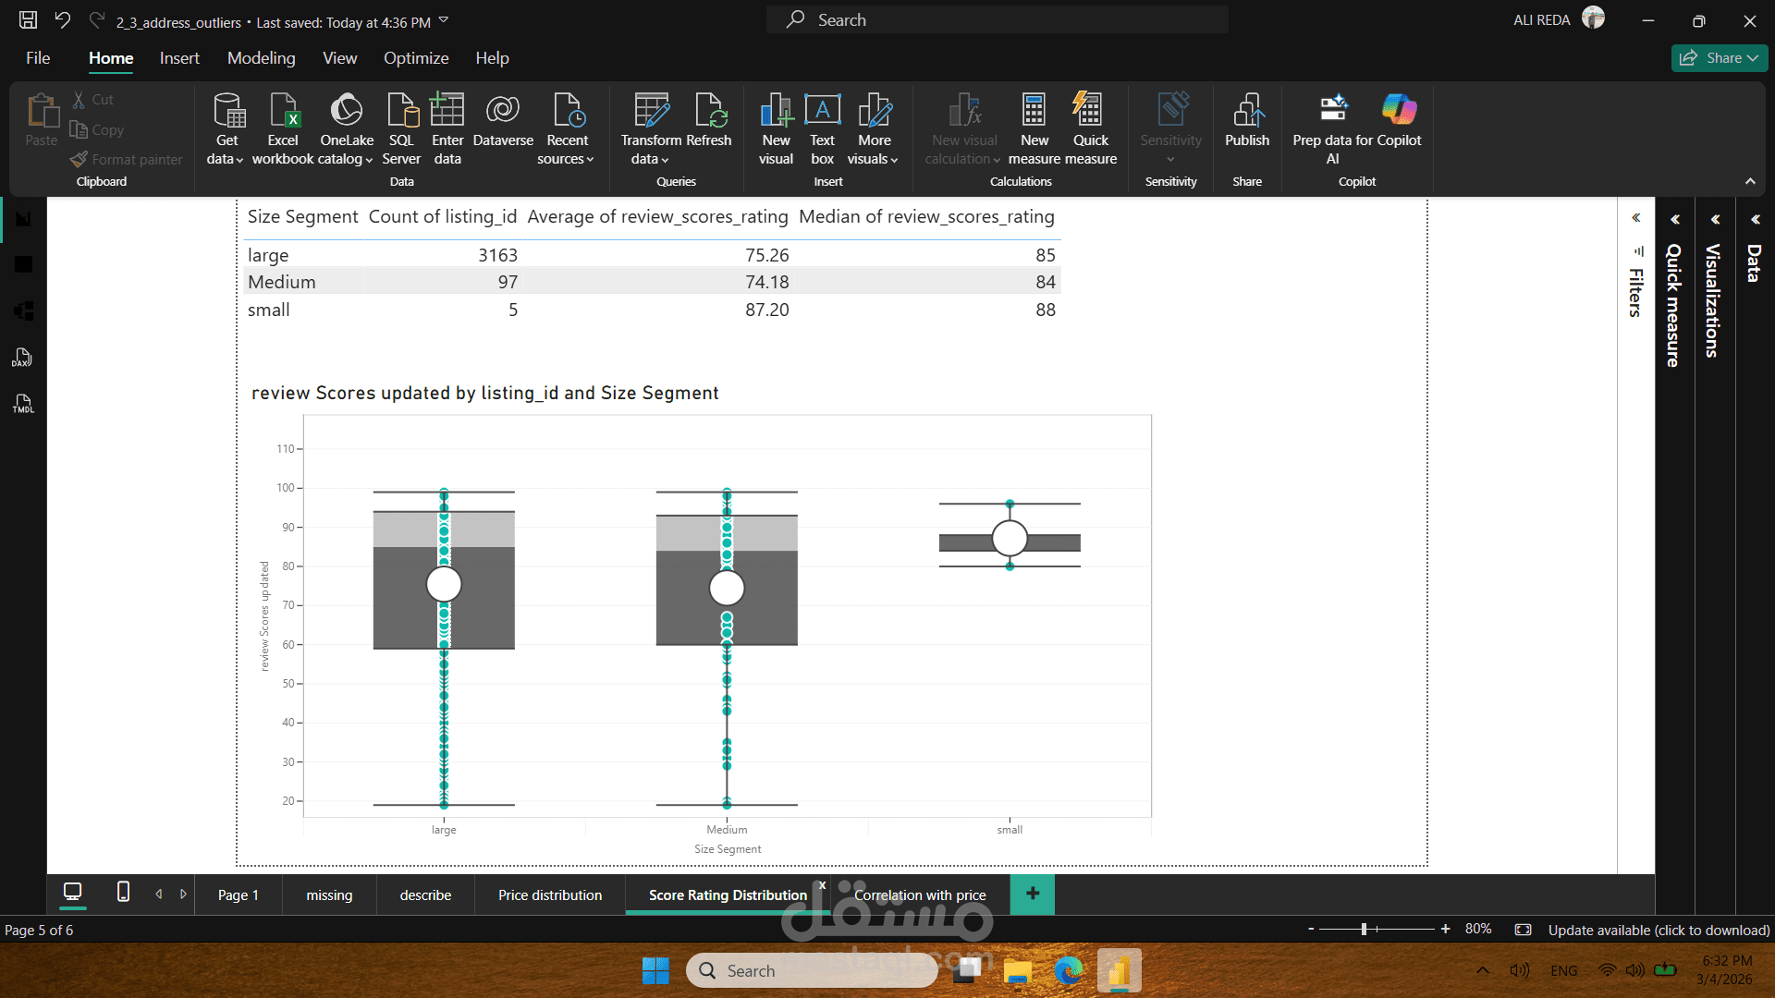Screen dimensions: 1775x998
Task: Open the DAX query view in the sidebar
Action: pos(23,359)
